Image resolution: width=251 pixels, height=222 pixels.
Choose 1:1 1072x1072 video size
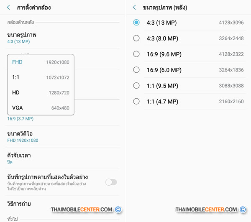pyautogui.click(x=41, y=77)
